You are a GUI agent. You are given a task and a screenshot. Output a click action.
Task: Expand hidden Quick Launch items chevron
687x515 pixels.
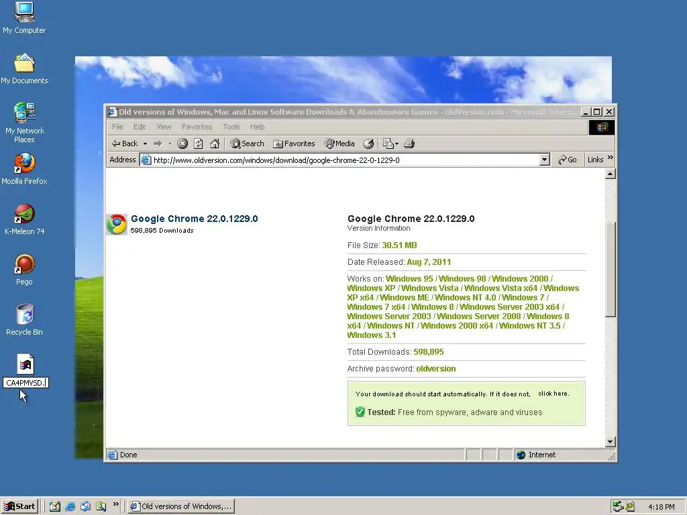click(x=115, y=504)
